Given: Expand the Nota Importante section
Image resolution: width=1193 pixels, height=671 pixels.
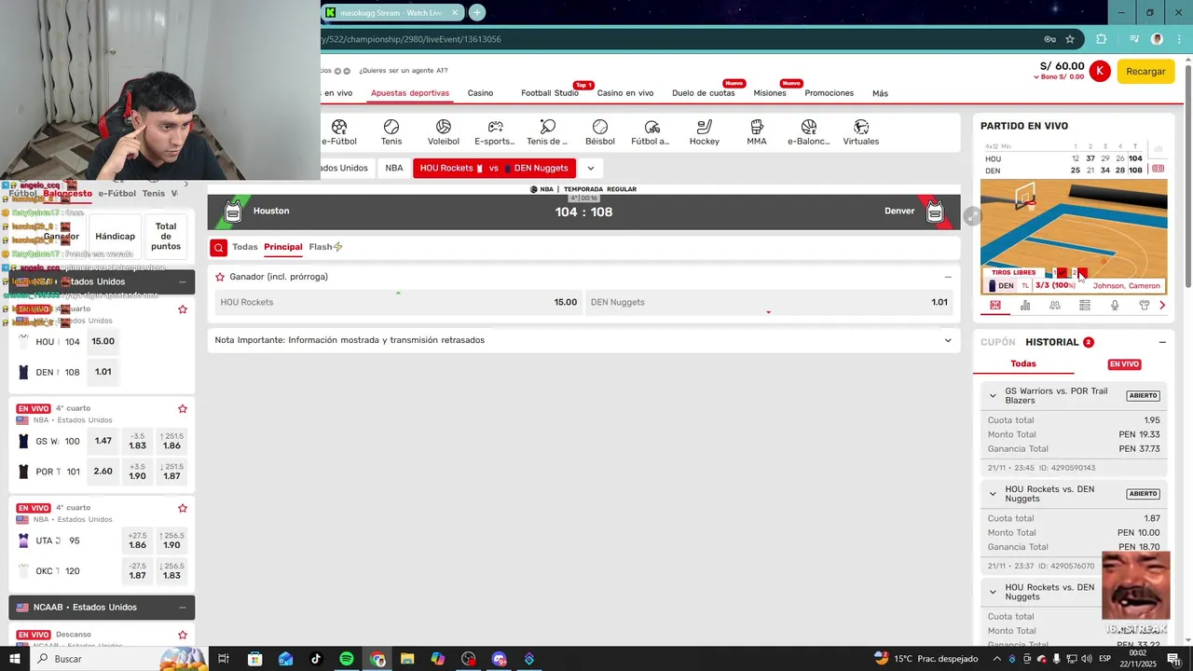Looking at the screenshot, I should (948, 340).
